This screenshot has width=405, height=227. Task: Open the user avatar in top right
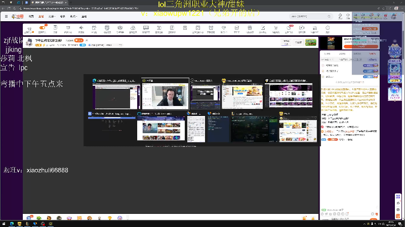tap(394, 16)
